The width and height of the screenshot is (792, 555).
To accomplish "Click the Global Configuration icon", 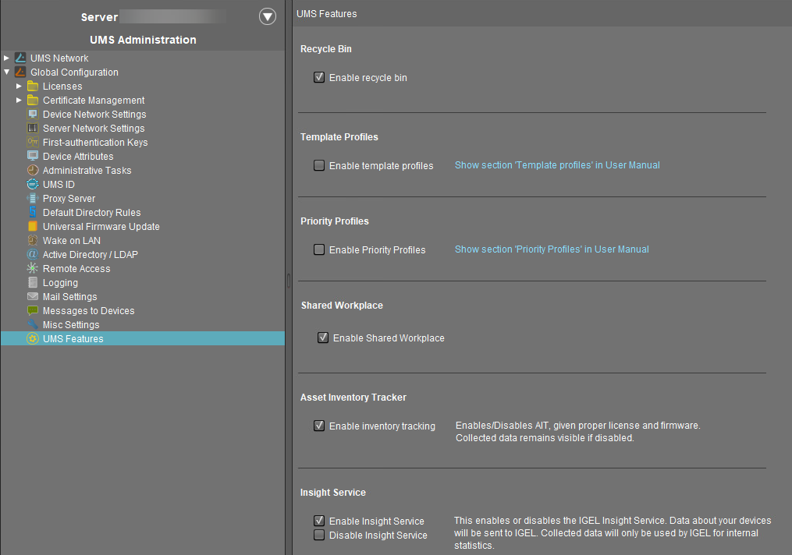I will point(20,72).
